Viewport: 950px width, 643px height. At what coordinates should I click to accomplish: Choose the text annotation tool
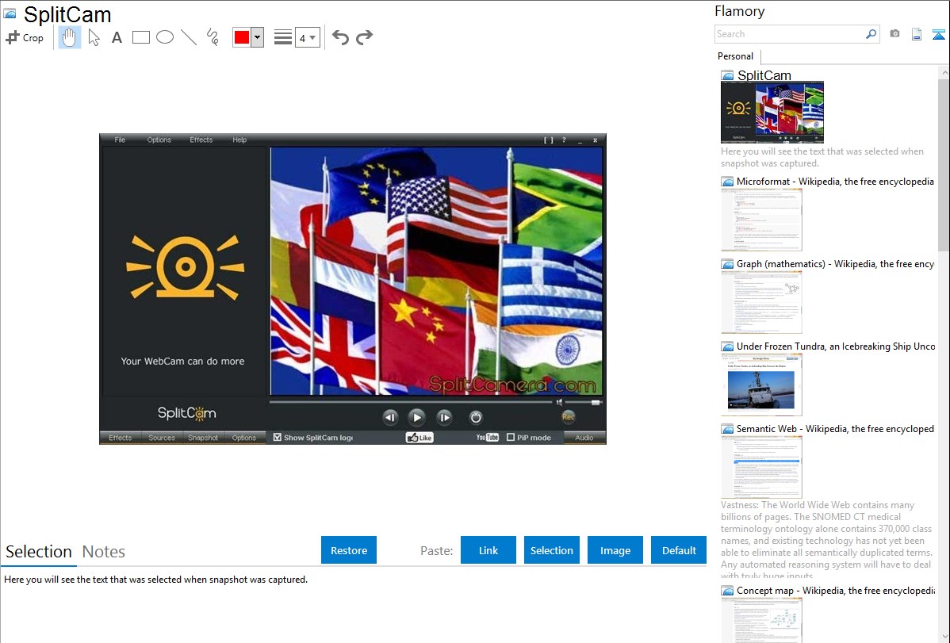pyautogui.click(x=117, y=37)
